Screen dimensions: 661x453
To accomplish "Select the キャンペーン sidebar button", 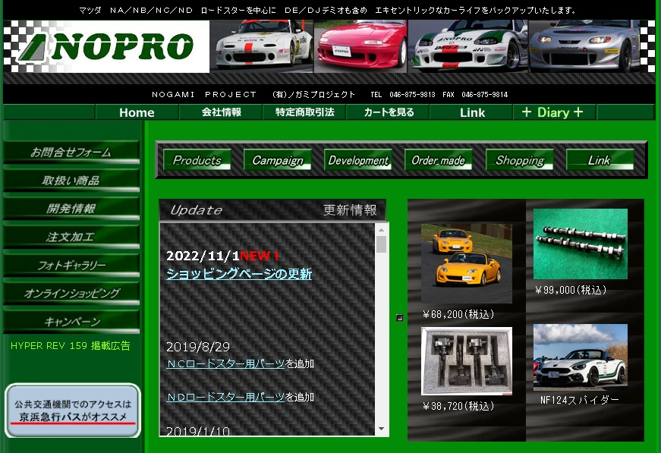I will point(71,322).
